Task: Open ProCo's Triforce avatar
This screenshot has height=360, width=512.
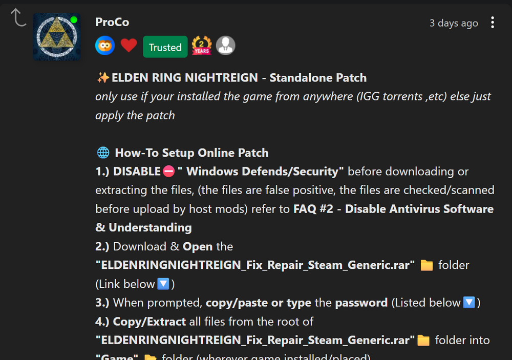Action: [x=57, y=36]
